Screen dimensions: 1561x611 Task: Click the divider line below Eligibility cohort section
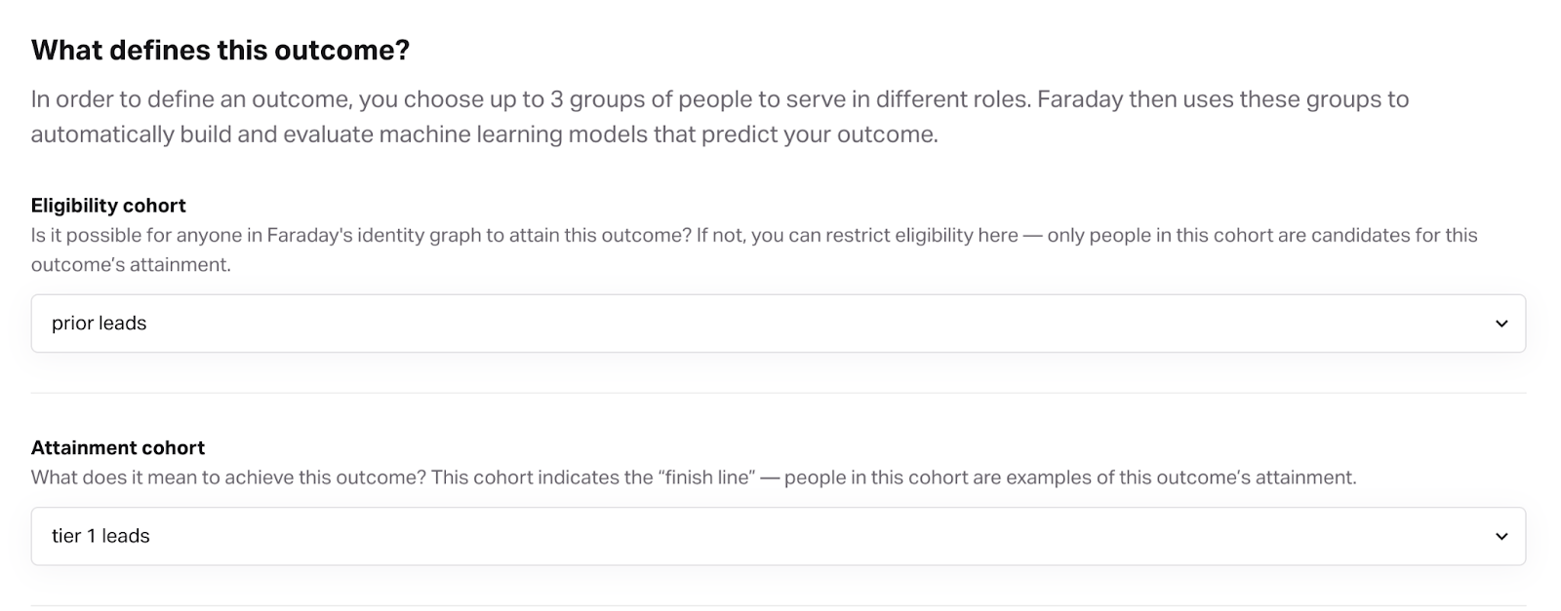(x=778, y=393)
